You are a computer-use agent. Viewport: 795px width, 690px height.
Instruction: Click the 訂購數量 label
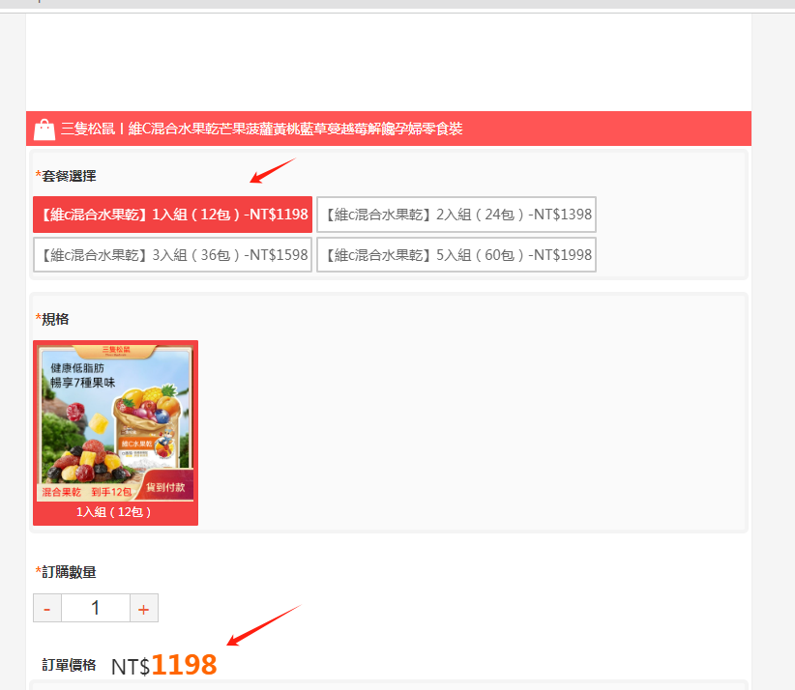click(68, 572)
